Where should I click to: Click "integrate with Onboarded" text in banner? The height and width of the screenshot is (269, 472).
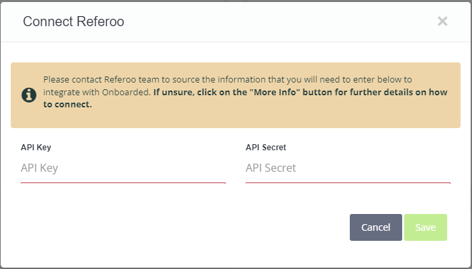(97, 92)
